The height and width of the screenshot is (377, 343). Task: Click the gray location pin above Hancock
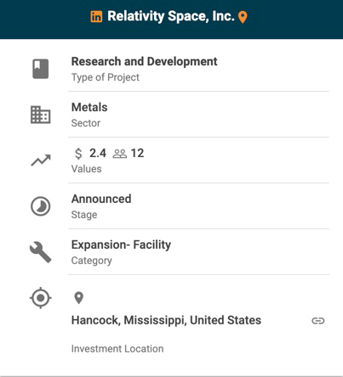[x=78, y=298]
